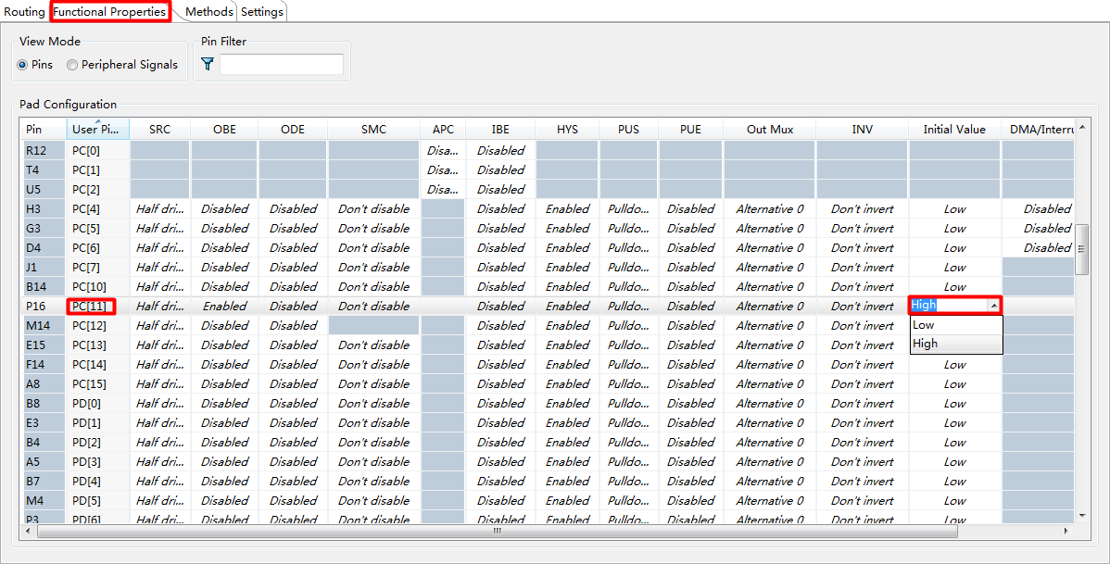Click the Initial Value Low cell for PC[6]
The image size is (1110, 564).
(x=954, y=247)
